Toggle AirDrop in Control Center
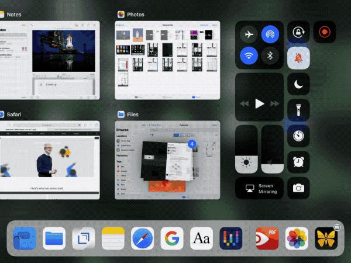Image resolution: width=351 pixels, height=263 pixels. coord(270,34)
